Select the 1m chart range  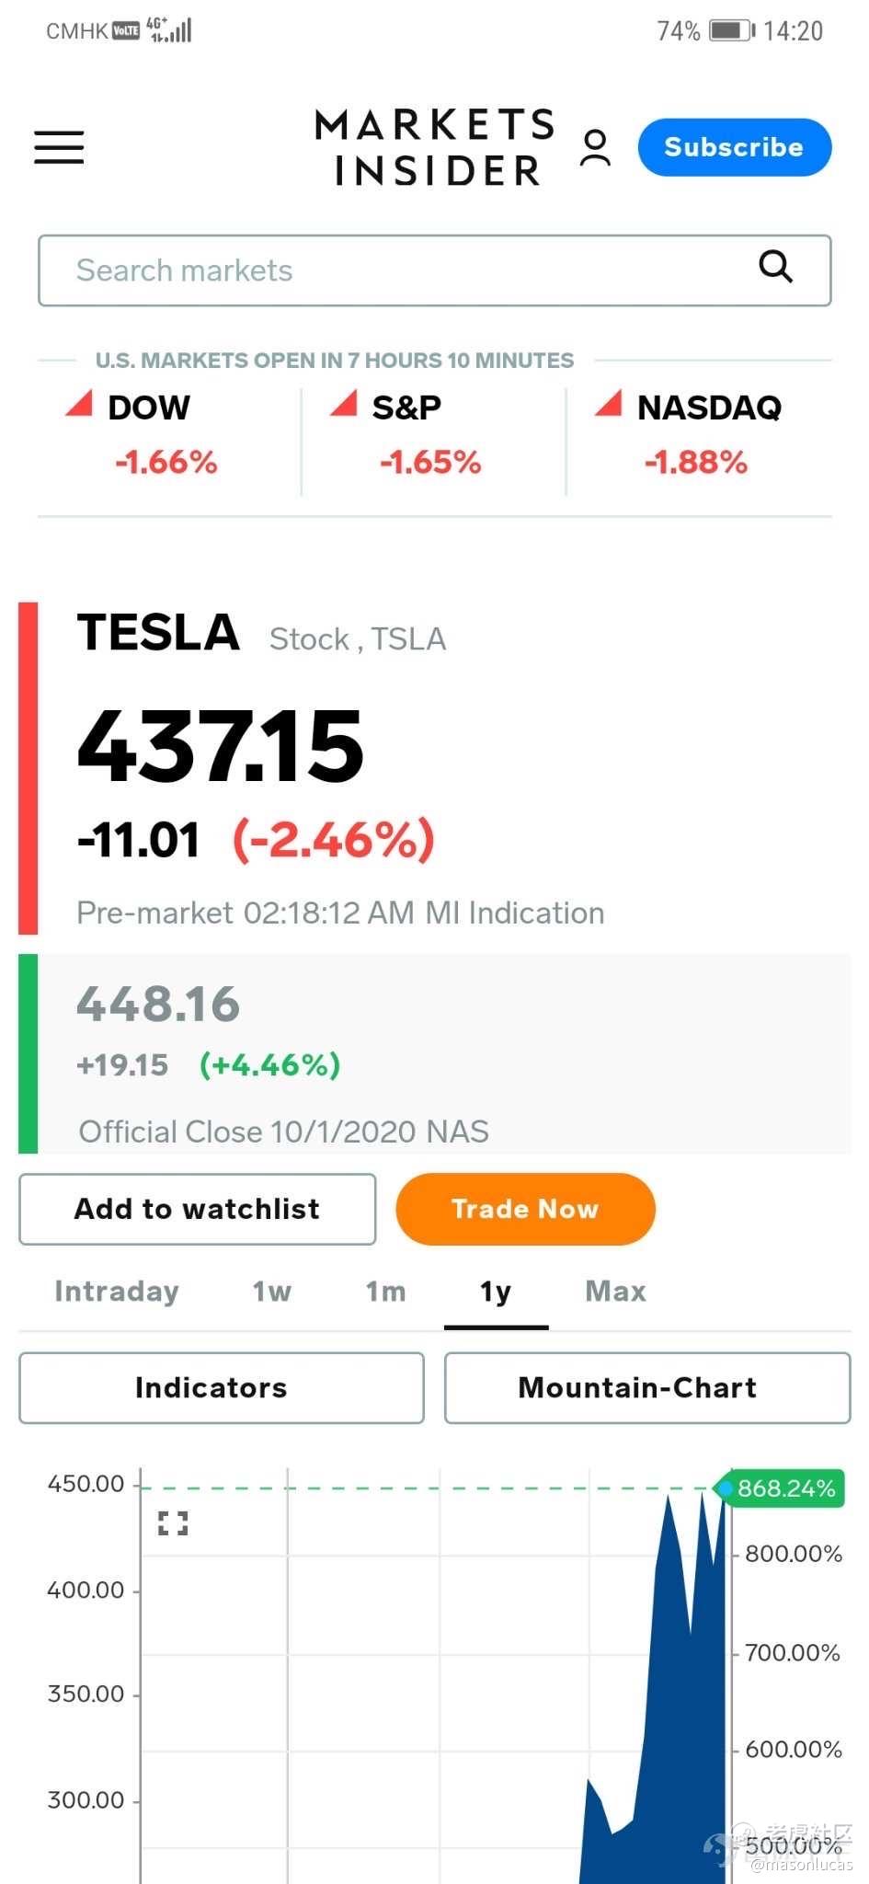point(385,1291)
